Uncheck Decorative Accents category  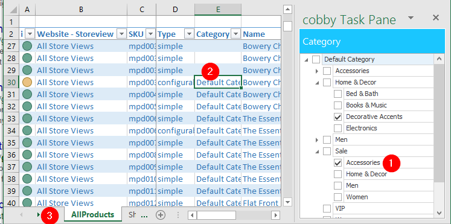click(338, 117)
